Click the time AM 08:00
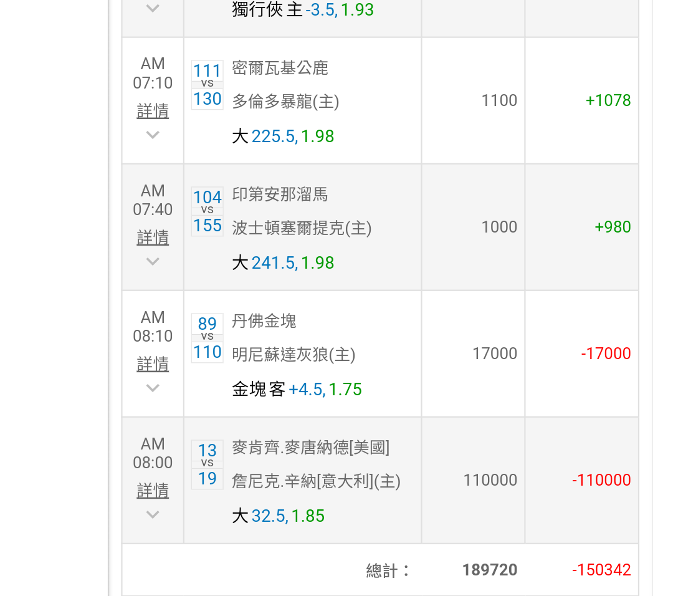The height and width of the screenshot is (596, 673). point(153,453)
